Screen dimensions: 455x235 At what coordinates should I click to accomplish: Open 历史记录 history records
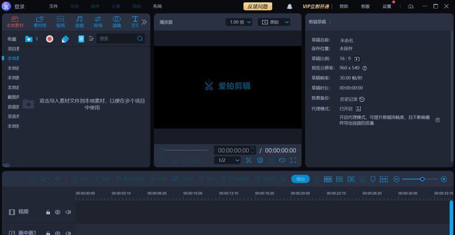[x=352, y=99]
